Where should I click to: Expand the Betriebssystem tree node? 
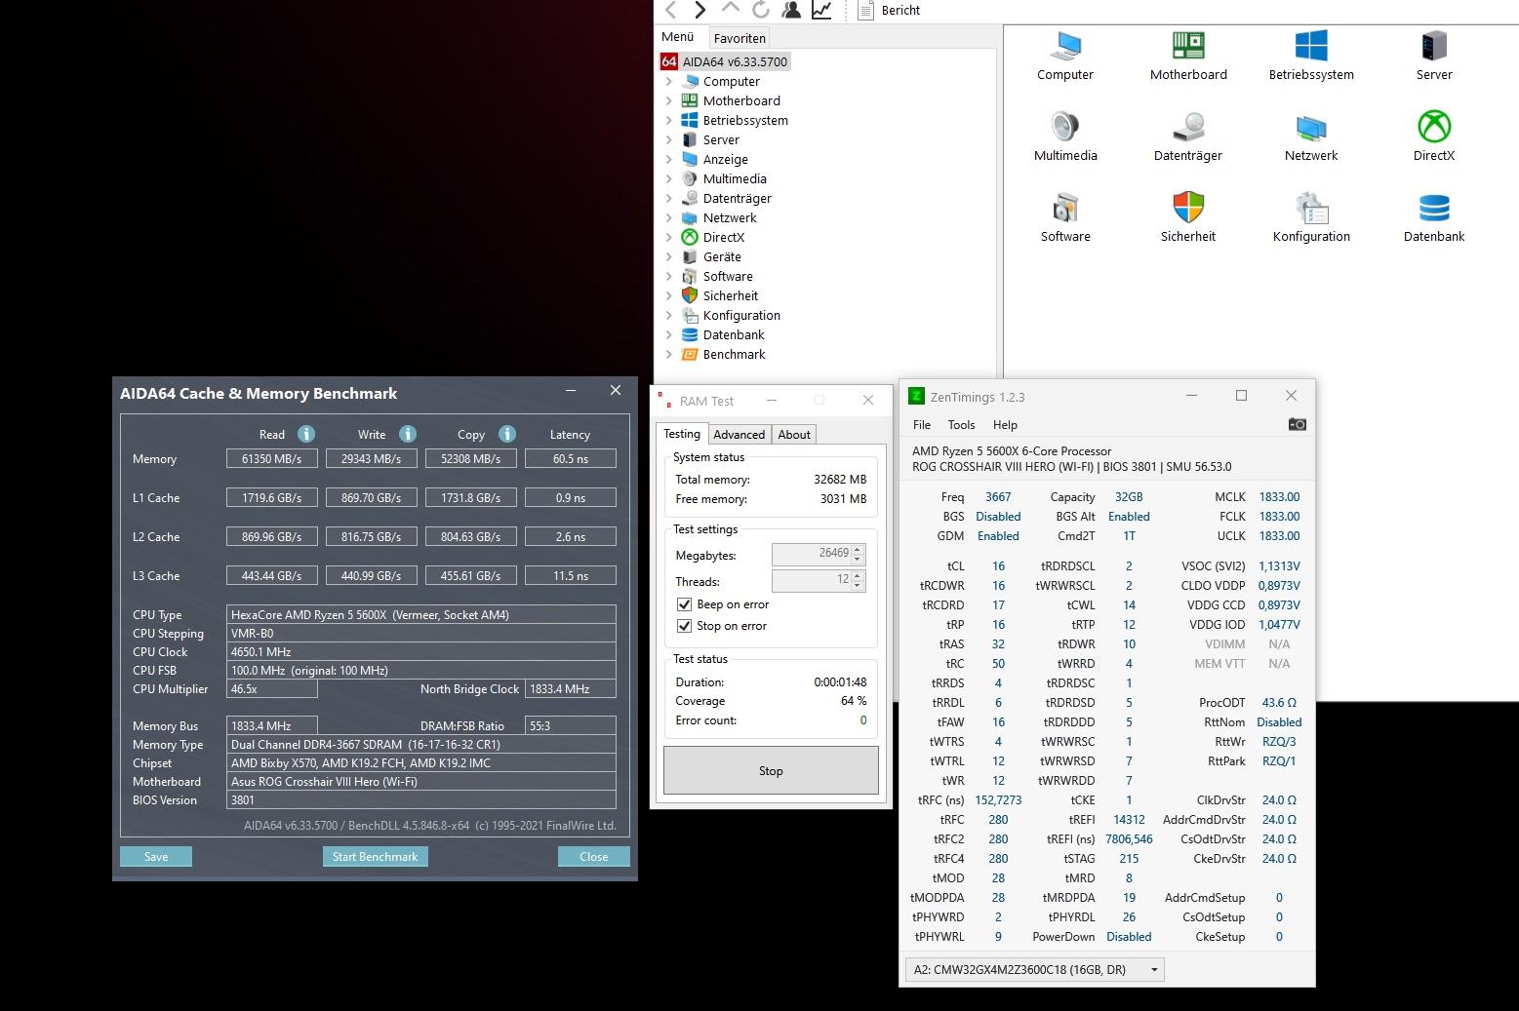click(x=669, y=120)
